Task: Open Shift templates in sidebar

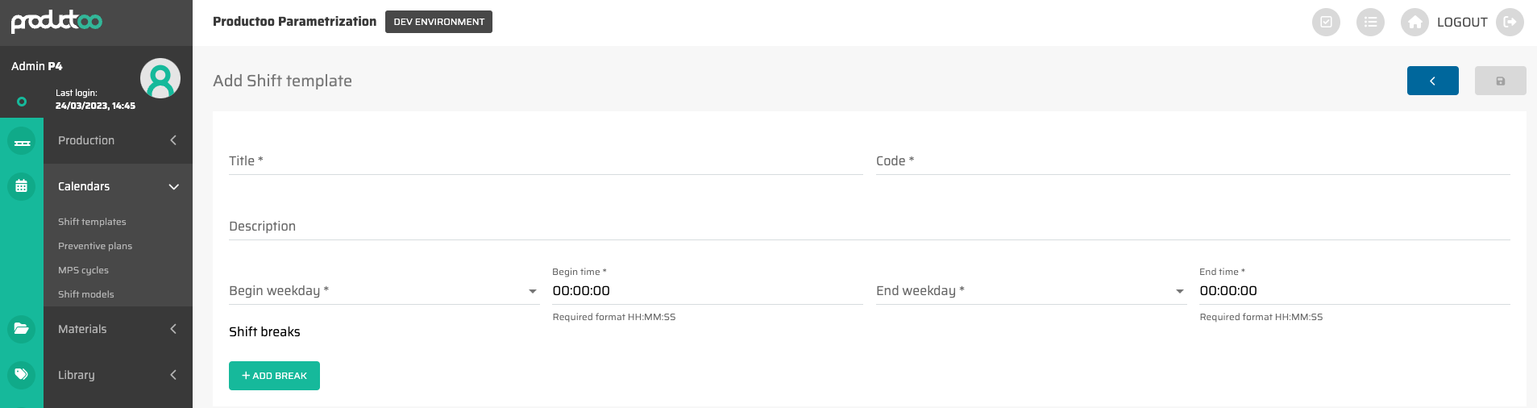Action: pyautogui.click(x=92, y=222)
